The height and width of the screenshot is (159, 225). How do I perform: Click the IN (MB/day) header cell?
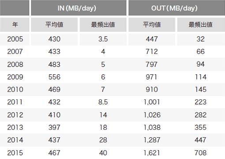[79, 8]
